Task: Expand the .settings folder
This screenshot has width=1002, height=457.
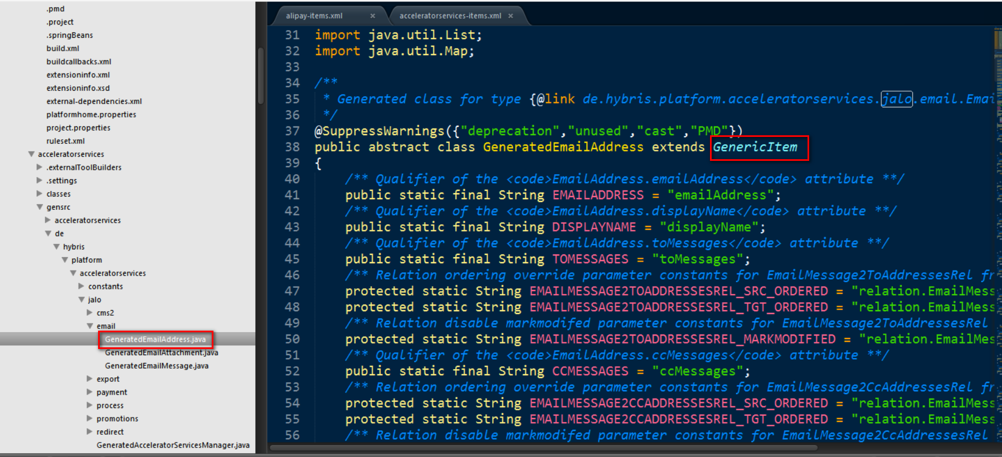Action: point(40,180)
